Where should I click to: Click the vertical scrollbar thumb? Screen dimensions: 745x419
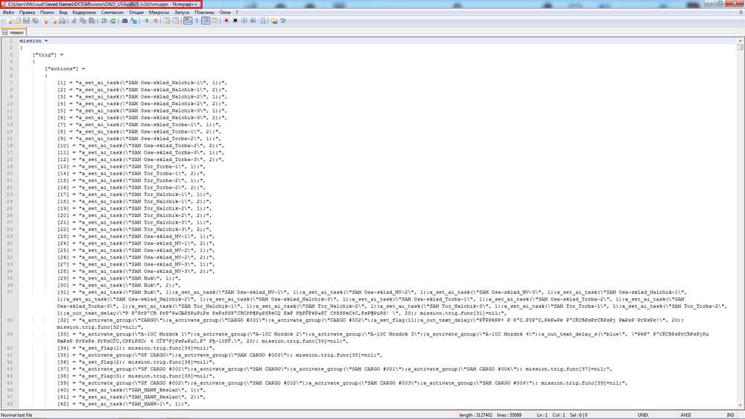pyautogui.click(x=741, y=47)
